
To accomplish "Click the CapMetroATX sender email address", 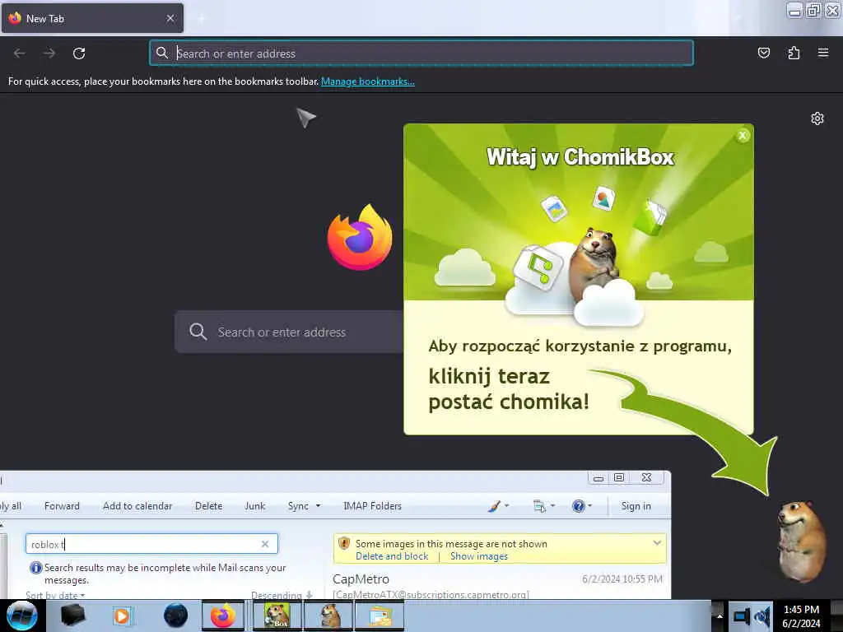I will (431, 594).
